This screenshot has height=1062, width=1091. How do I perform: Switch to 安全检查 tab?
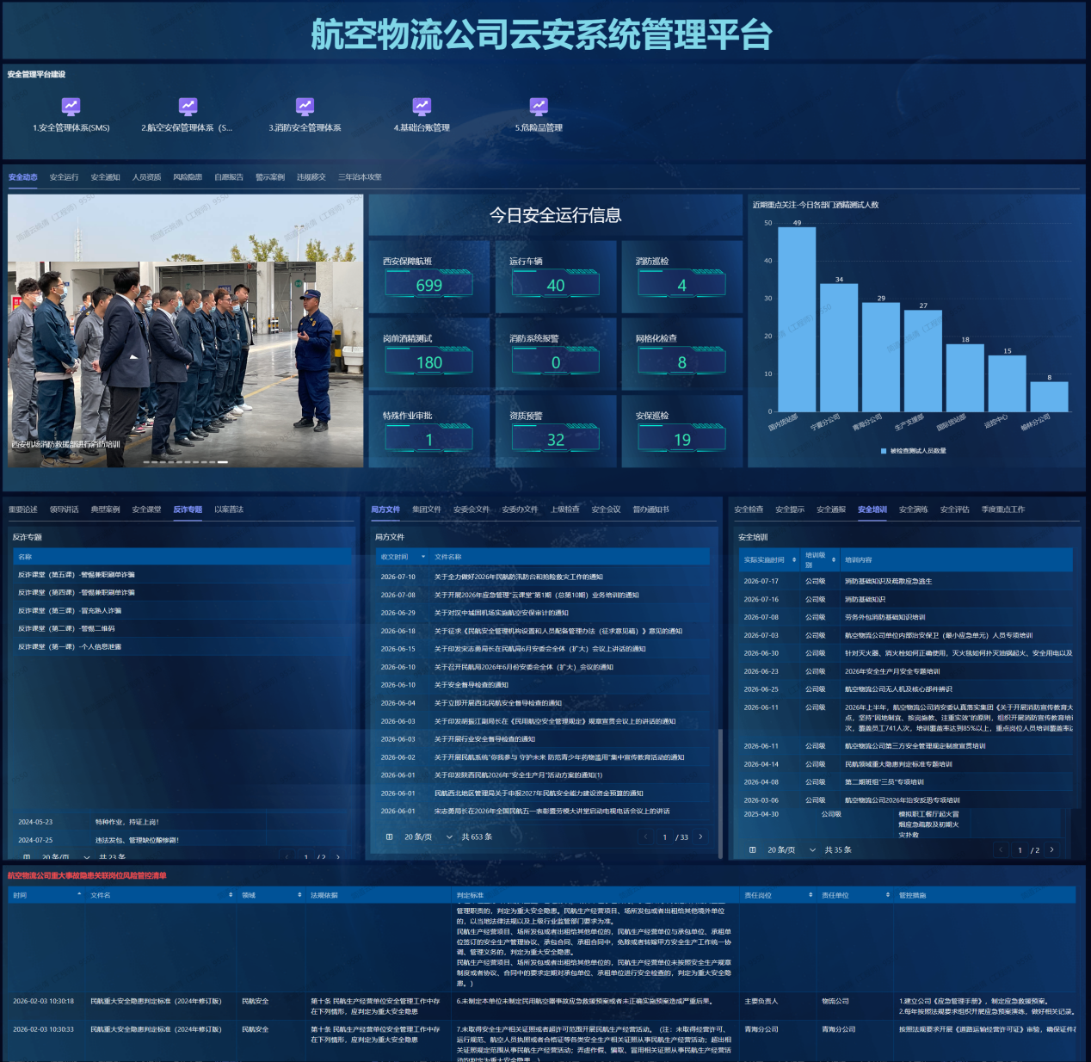coord(749,509)
